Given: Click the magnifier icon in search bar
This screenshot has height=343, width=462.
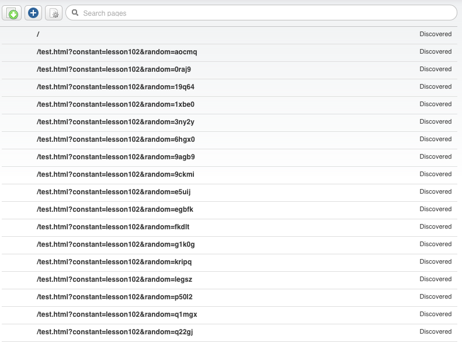Looking at the screenshot, I should point(75,13).
